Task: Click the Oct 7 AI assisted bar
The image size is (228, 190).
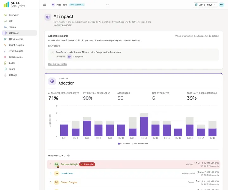Action: click(x=87, y=129)
